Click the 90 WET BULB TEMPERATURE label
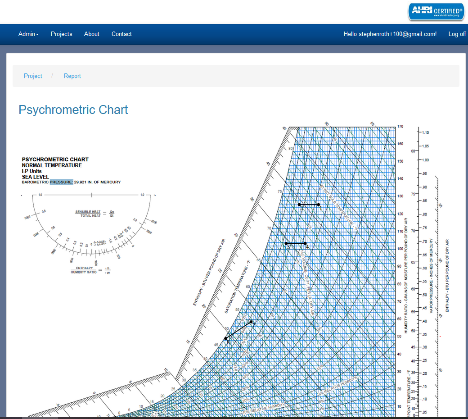 coord(339,207)
